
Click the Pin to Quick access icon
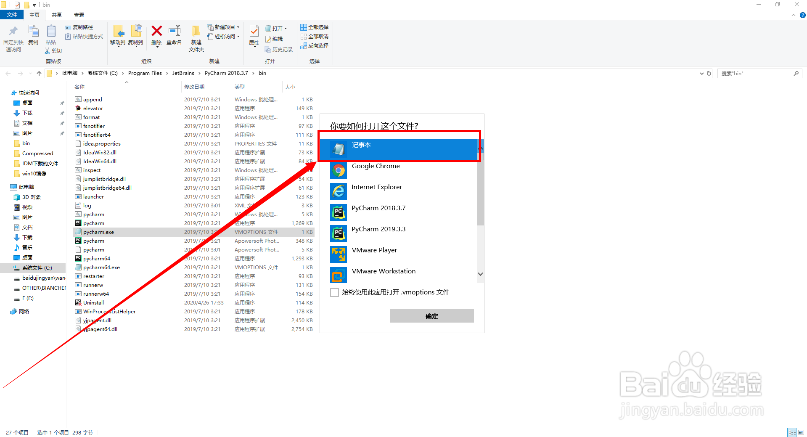click(13, 31)
